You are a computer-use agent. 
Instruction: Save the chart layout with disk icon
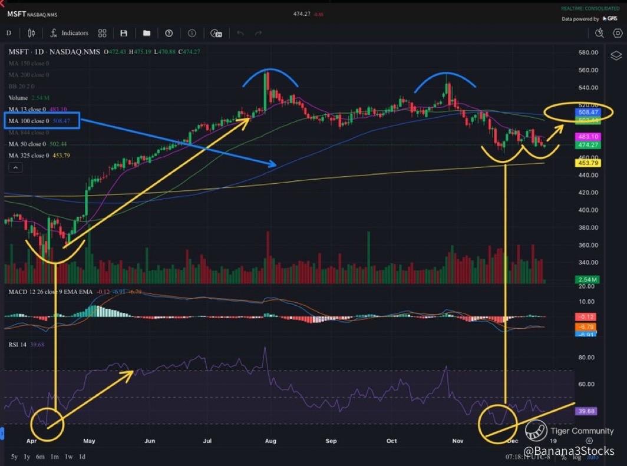coord(124,33)
